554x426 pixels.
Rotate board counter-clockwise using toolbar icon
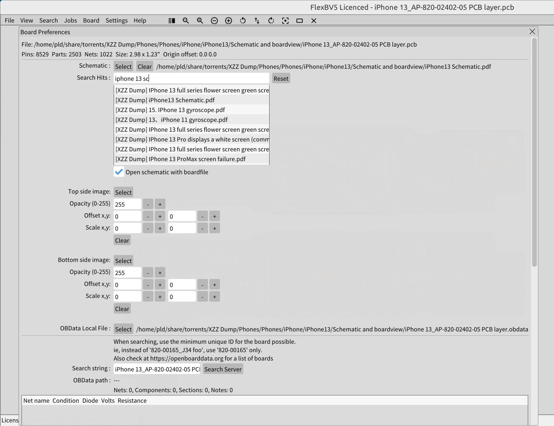tap(243, 21)
